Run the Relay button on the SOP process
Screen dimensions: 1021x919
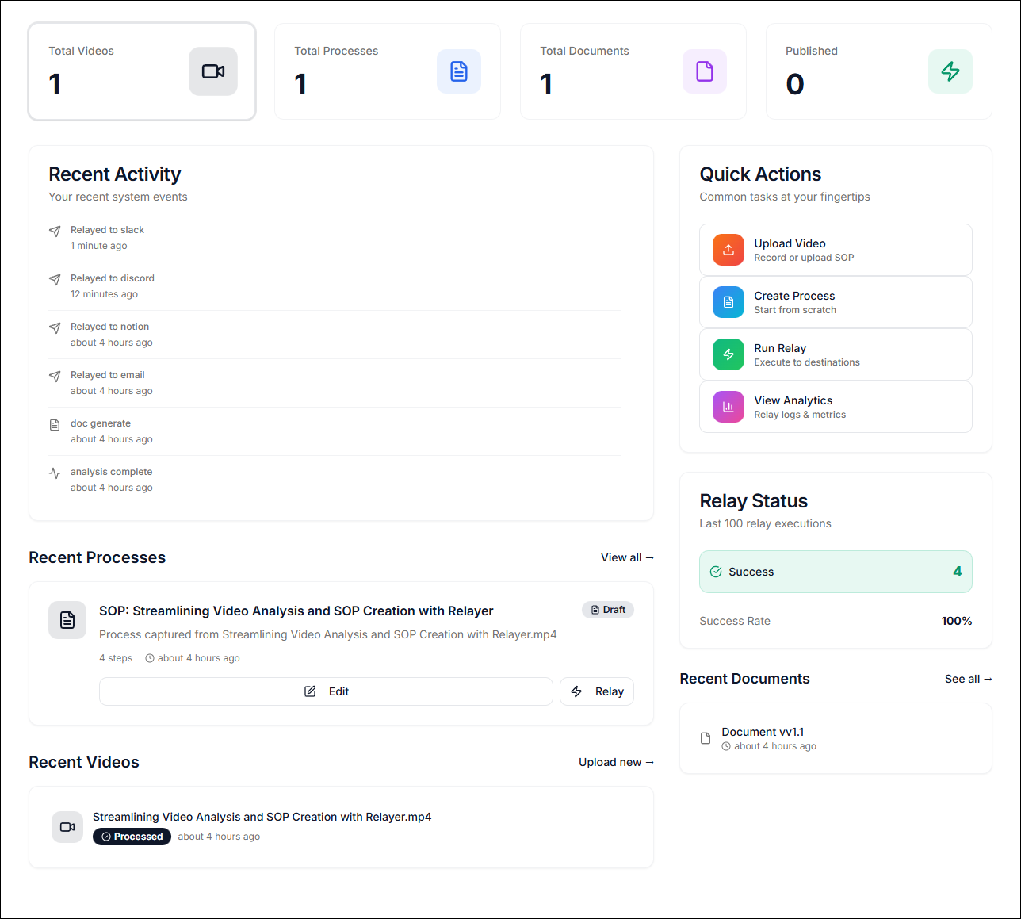coord(596,691)
